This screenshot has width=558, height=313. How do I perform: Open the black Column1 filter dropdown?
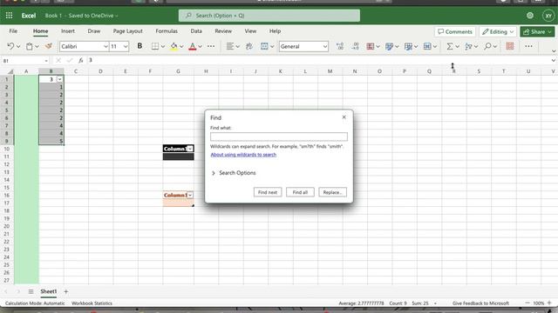pos(190,149)
